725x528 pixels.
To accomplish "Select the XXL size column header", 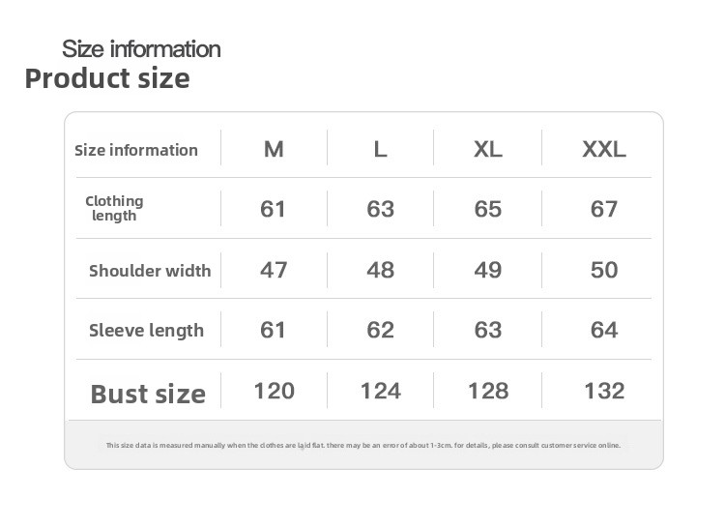I will pos(603,150).
